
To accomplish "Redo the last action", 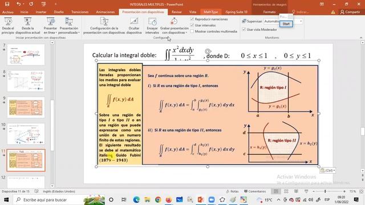I will coord(31,4).
